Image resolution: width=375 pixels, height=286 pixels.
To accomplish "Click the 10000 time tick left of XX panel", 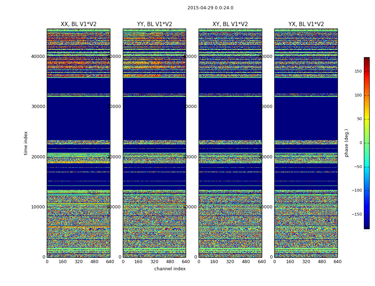I will (38, 207).
